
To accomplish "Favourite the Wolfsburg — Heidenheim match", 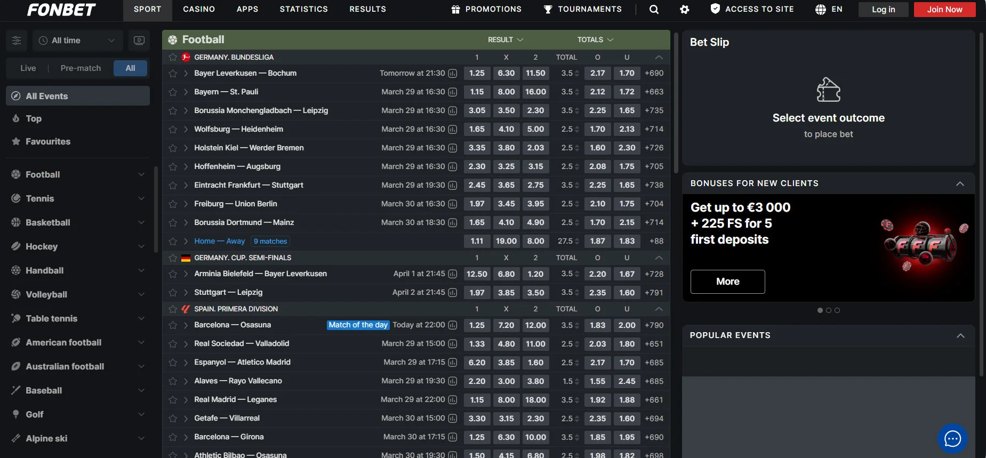I will click(173, 130).
